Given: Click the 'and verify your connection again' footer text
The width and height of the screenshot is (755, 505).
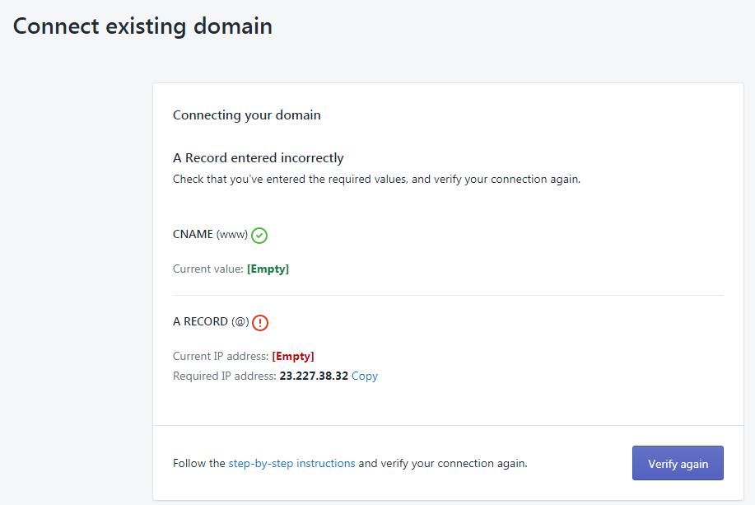Looking at the screenshot, I should (x=443, y=463).
